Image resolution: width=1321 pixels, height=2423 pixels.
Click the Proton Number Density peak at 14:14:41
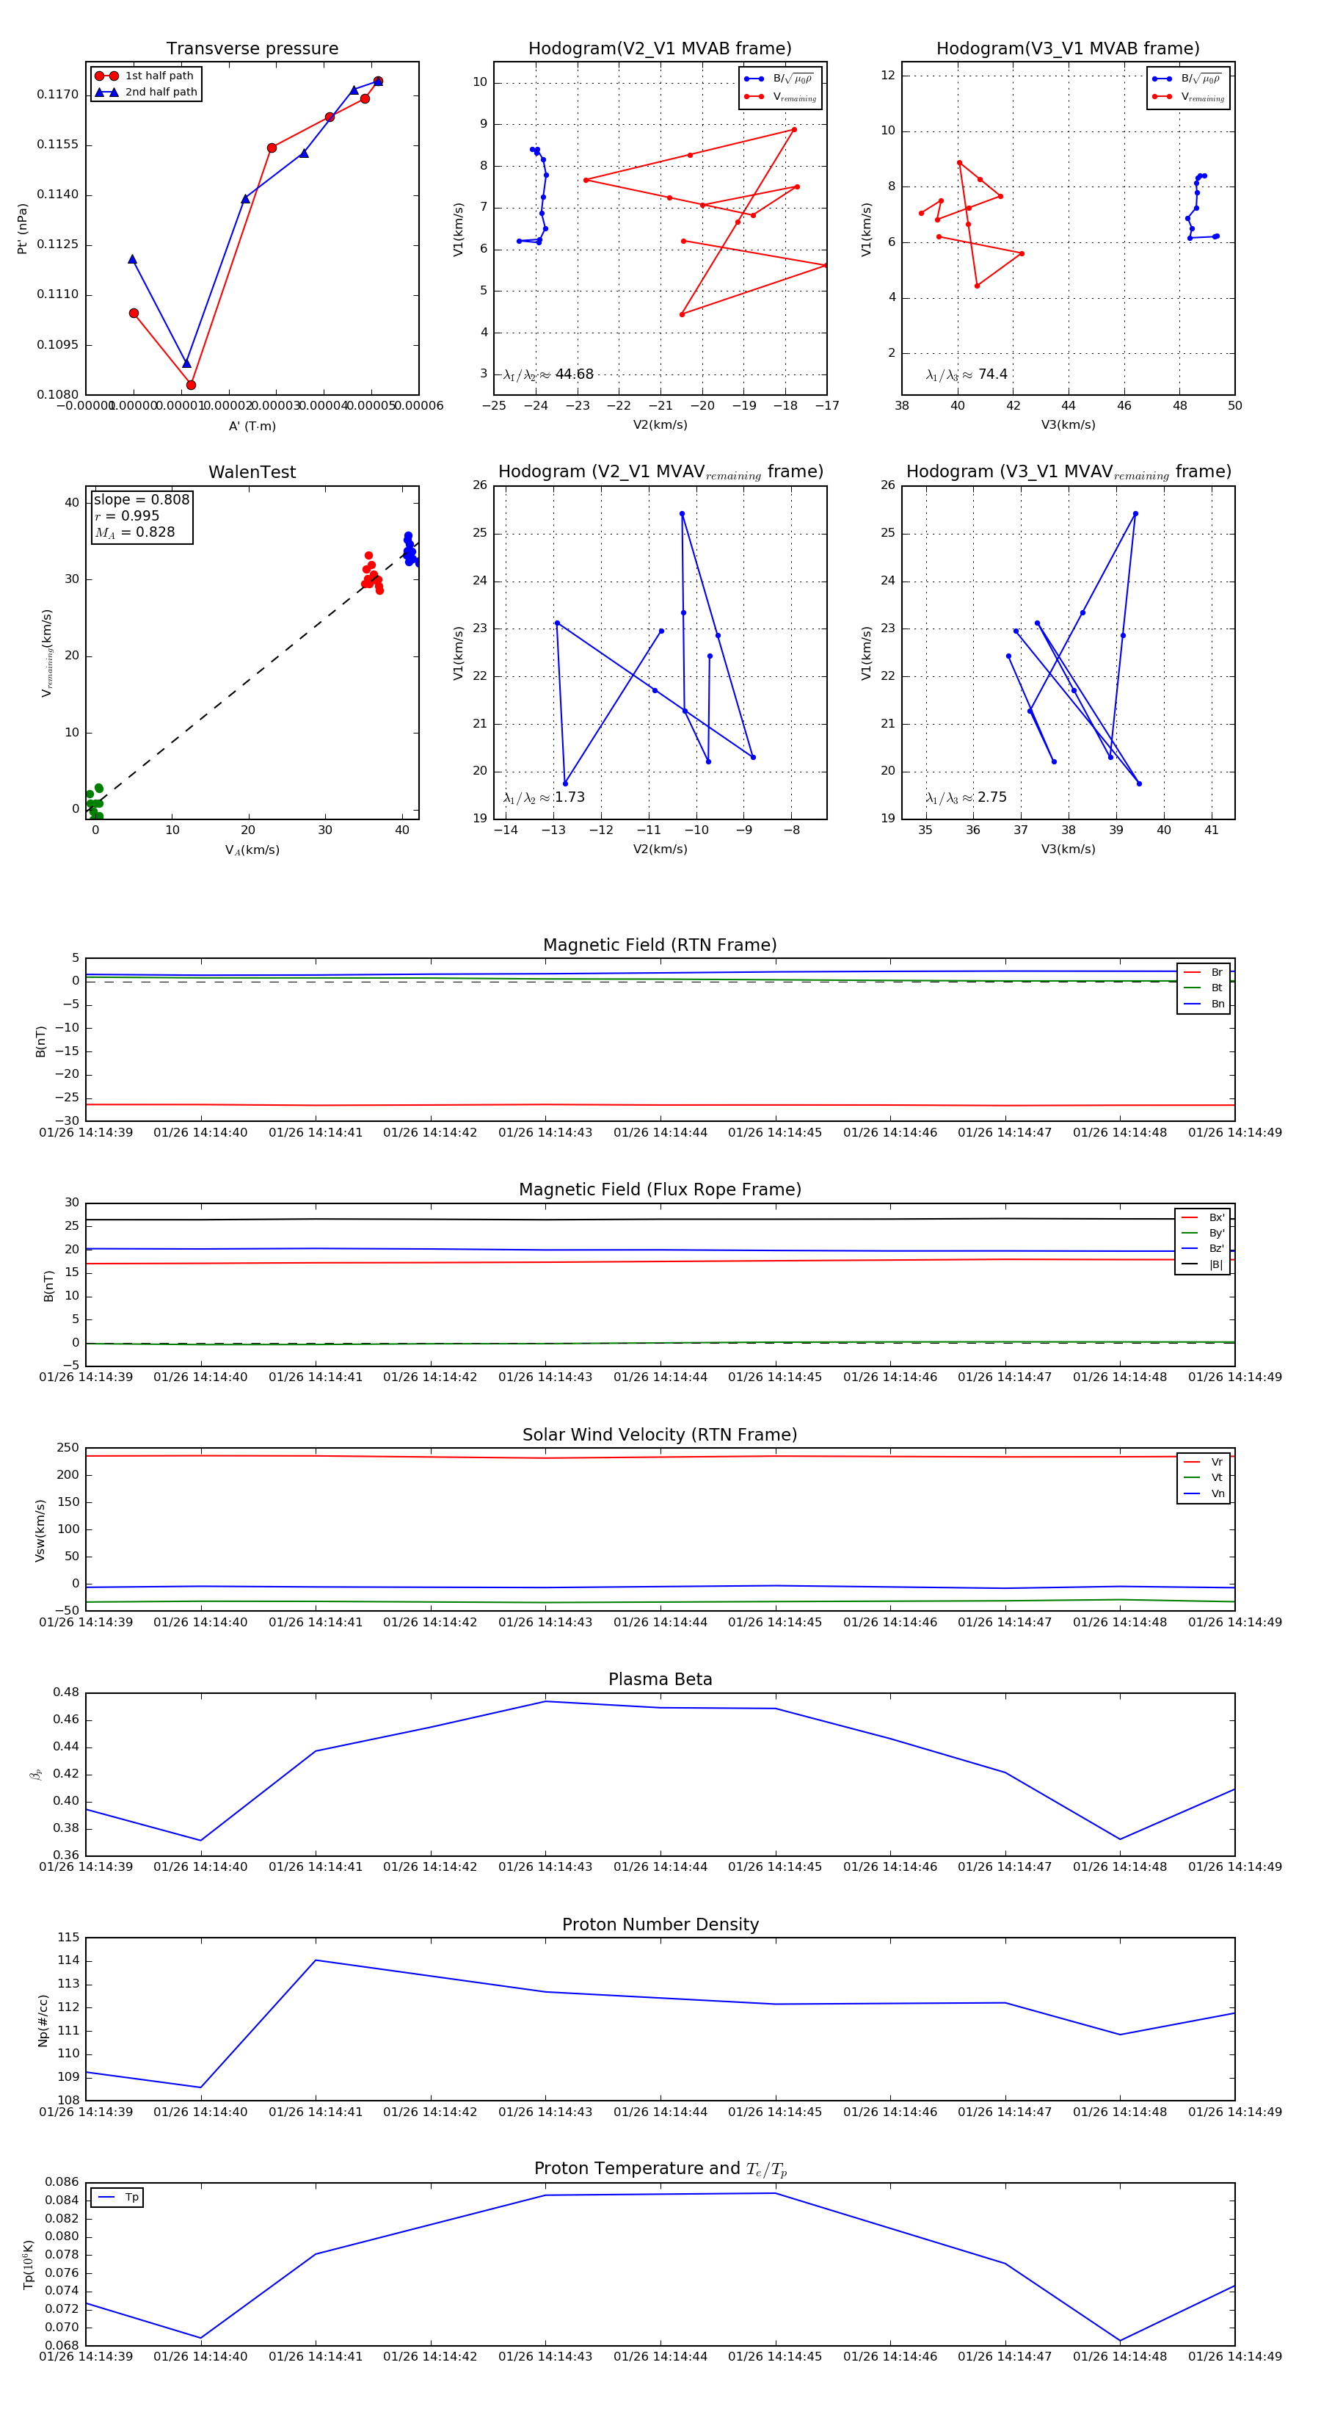(x=315, y=1960)
